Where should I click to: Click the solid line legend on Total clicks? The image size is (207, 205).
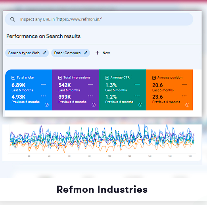(x=44, y=84)
